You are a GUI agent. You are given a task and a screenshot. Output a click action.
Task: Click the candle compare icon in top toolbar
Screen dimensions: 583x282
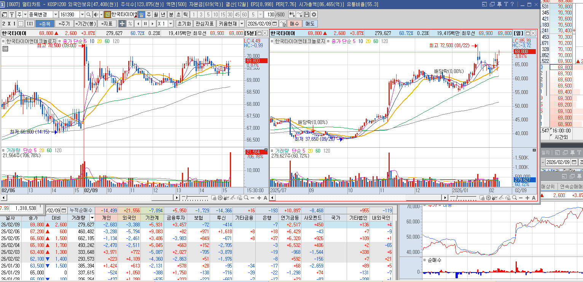coord(293,14)
